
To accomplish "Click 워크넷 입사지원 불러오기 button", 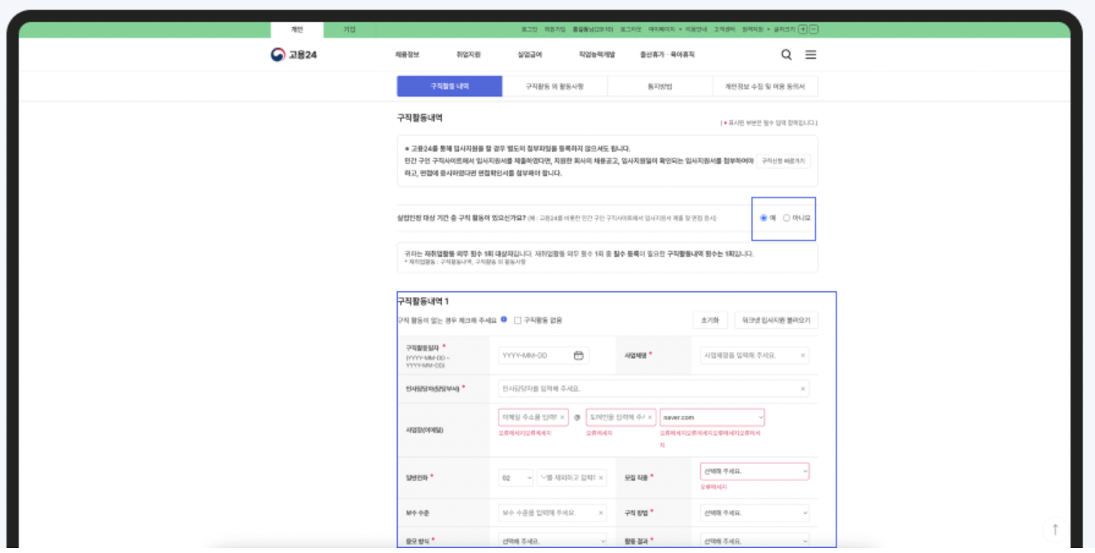I will 776,321.
